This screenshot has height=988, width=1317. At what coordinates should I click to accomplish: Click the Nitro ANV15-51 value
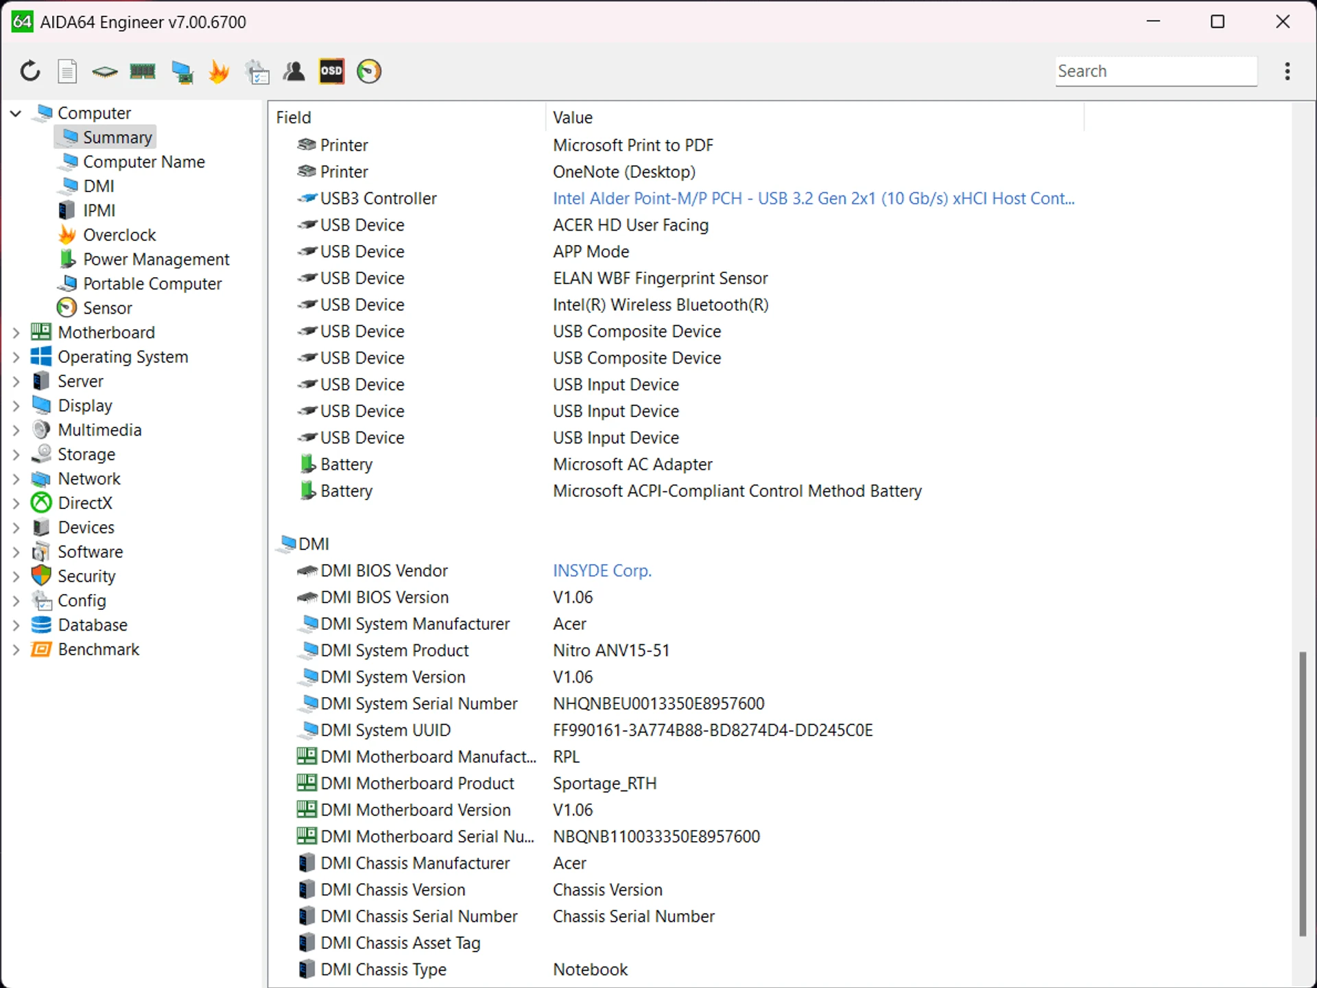(611, 650)
